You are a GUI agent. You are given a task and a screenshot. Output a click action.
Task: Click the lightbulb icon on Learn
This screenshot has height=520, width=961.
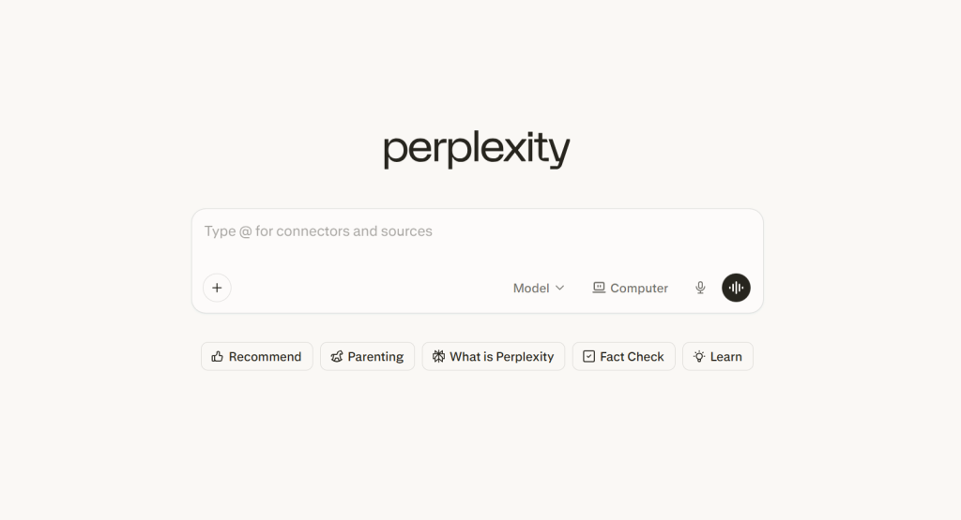[699, 356]
